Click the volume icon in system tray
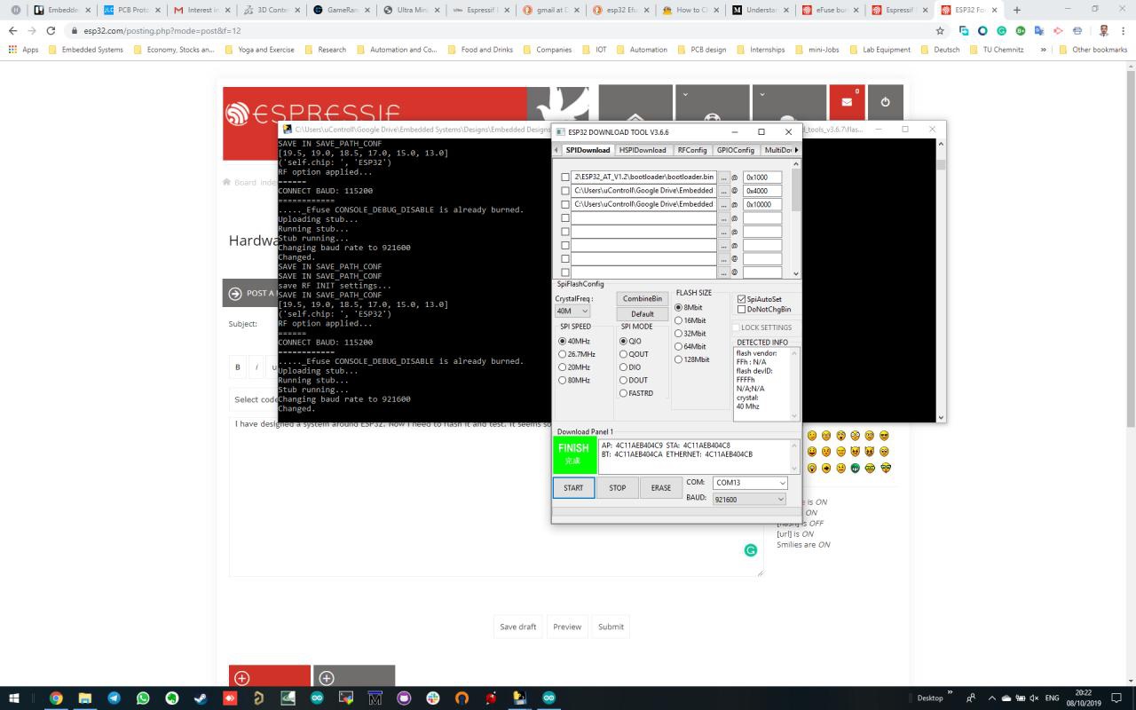The image size is (1136, 710). [1035, 698]
